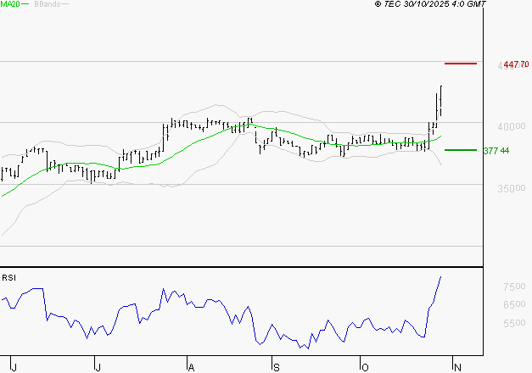
Task: Click the 55.00 RSI axis label
Action: point(514,323)
